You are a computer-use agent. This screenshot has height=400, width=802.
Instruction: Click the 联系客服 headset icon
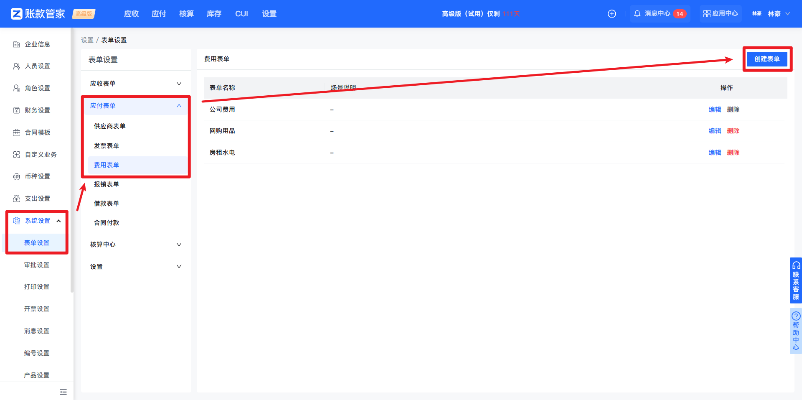pyautogui.click(x=796, y=265)
